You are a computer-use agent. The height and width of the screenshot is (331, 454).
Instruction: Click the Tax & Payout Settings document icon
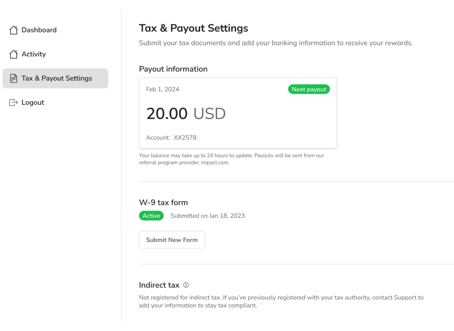pyautogui.click(x=13, y=78)
